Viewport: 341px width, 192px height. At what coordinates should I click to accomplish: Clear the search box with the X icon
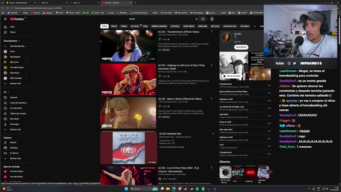tap(196, 19)
